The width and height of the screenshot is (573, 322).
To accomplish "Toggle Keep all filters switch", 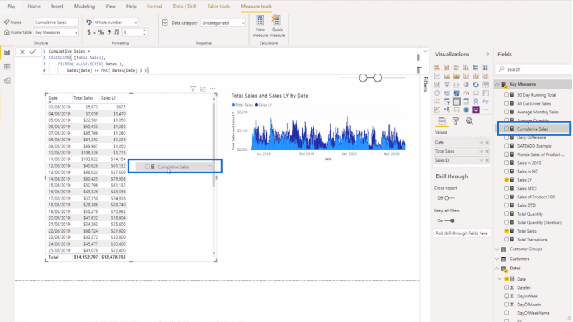I will click(449, 221).
